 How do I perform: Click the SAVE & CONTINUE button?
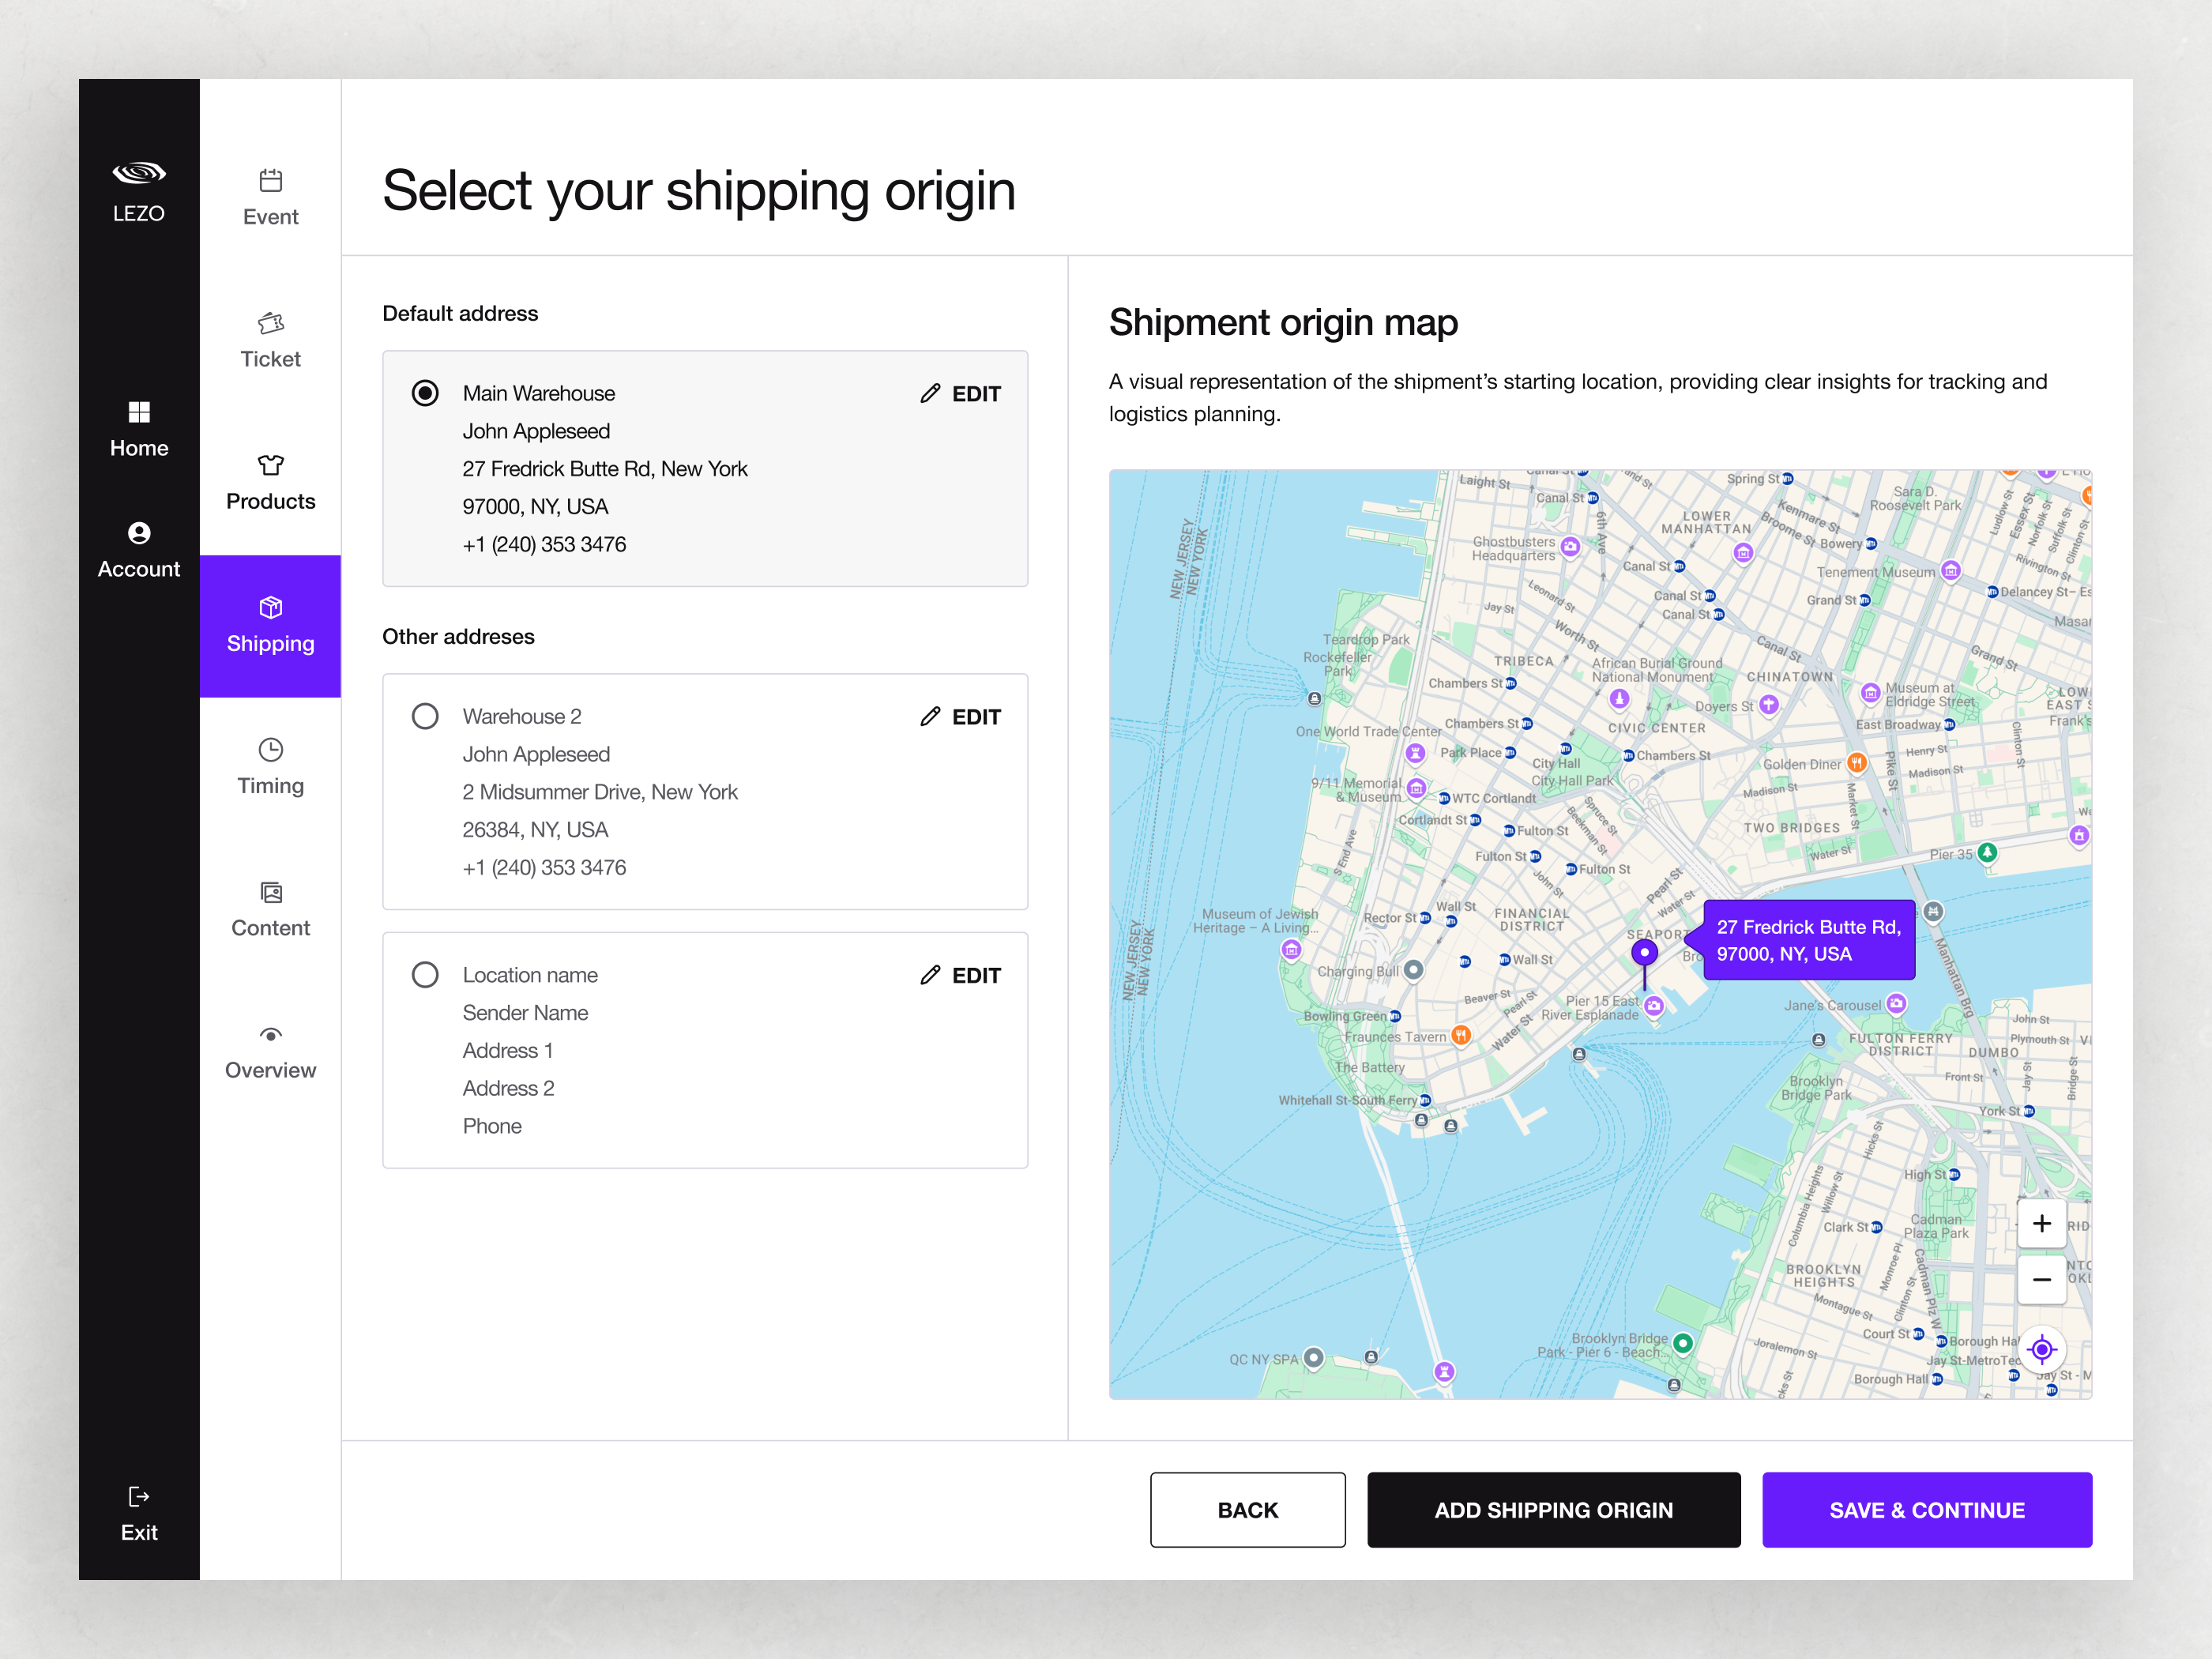1926,1510
